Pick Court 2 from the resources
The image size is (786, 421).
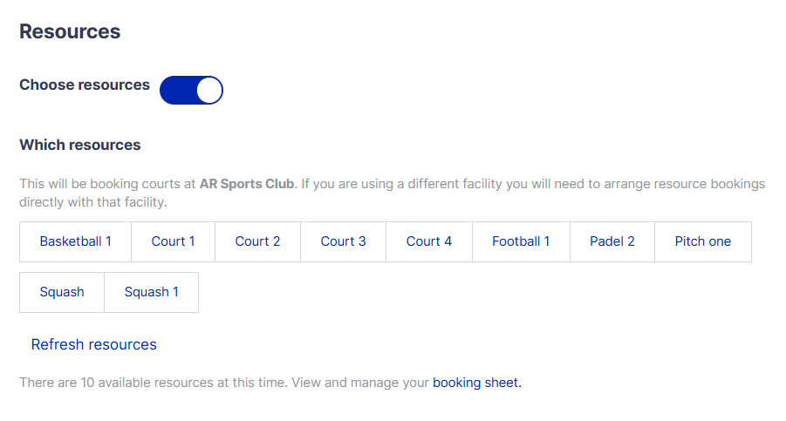coord(257,241)
